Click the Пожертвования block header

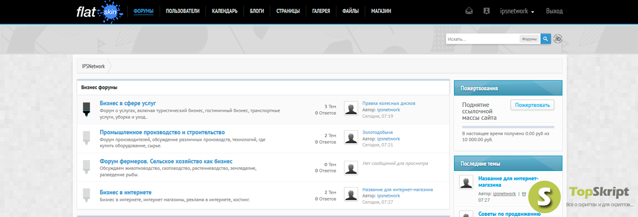click(x=508, y=88)
